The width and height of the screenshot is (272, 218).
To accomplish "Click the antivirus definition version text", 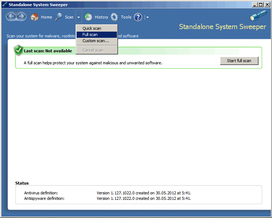I will (x=144, y=193).
